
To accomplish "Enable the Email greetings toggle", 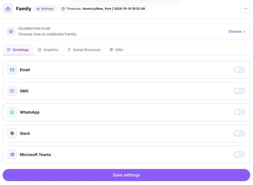I will point(240,70).
